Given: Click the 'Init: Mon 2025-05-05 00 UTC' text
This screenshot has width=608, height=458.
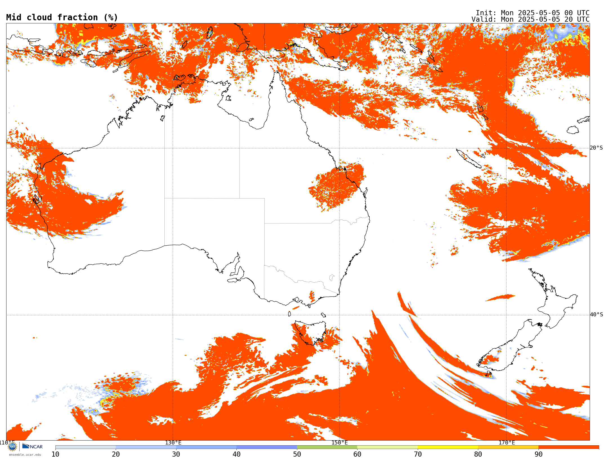Looking at the screenshot, I should point(533,13).
